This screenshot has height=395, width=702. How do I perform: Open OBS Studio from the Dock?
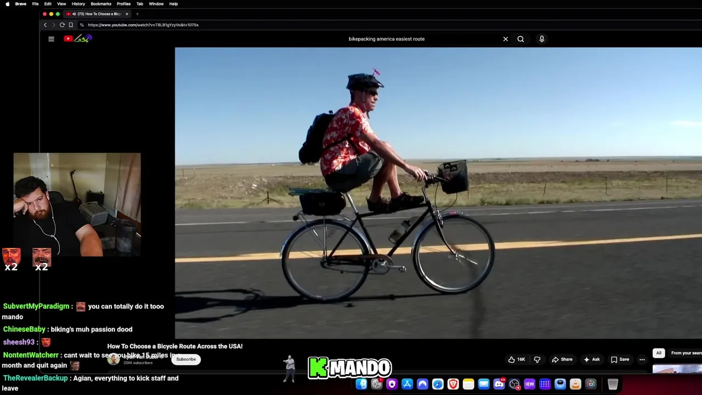point(514,384)
